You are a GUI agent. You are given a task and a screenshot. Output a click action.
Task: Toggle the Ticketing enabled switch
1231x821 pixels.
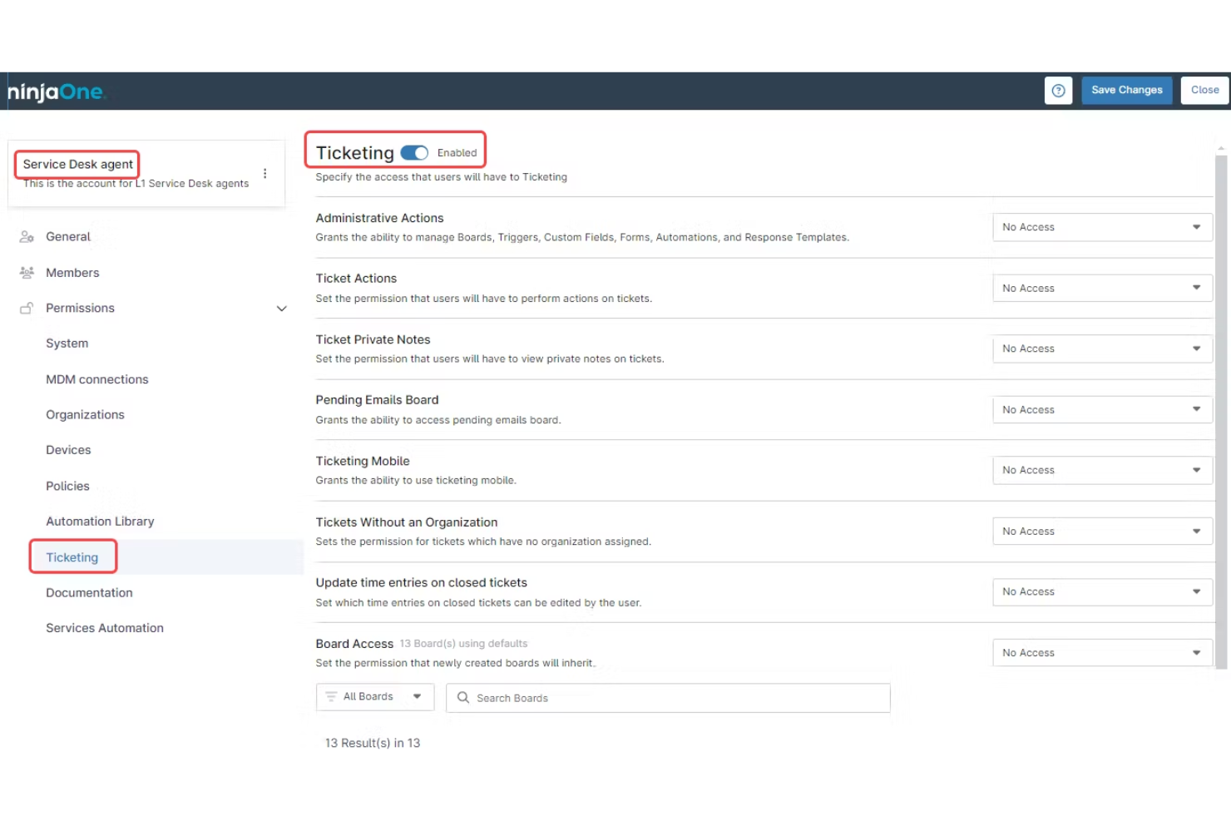point(414,153)
